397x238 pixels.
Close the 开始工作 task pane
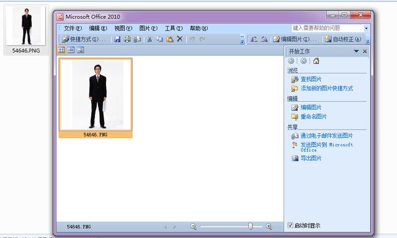365,51
